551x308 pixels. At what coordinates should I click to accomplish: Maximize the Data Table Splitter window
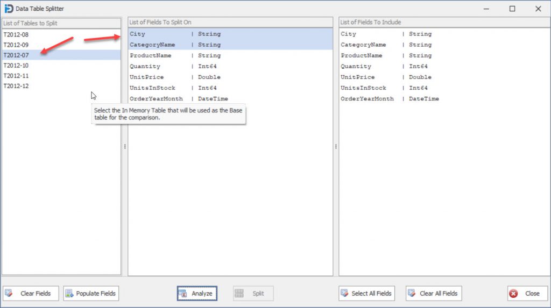[512, 9]
